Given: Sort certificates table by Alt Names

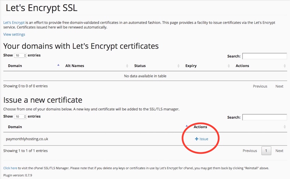Looking at the screenshot, I should click(x=74, y=66).
